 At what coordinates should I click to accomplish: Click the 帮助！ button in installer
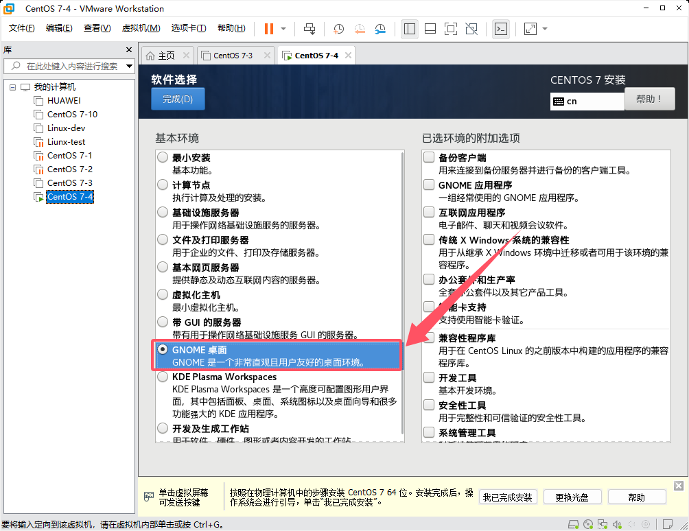point(649,99)
